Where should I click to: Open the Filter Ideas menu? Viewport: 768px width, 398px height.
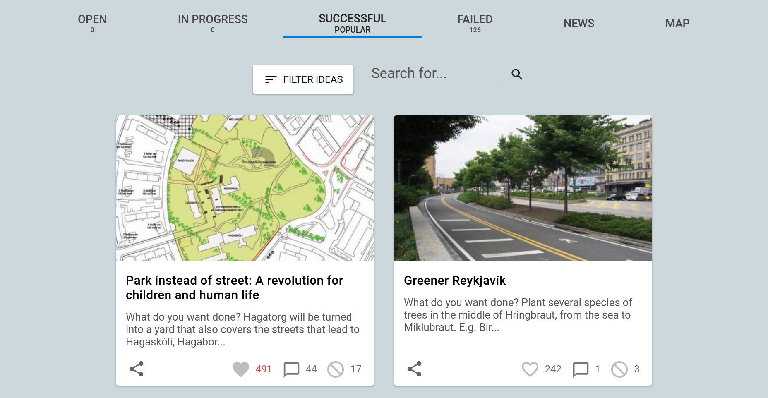click(x=303, y=79)
